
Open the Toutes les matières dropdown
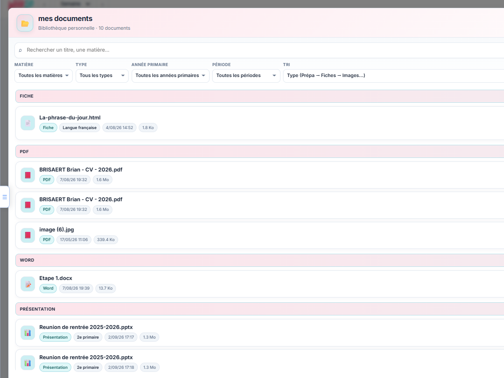pyautogui.click(x=43, y=76)
